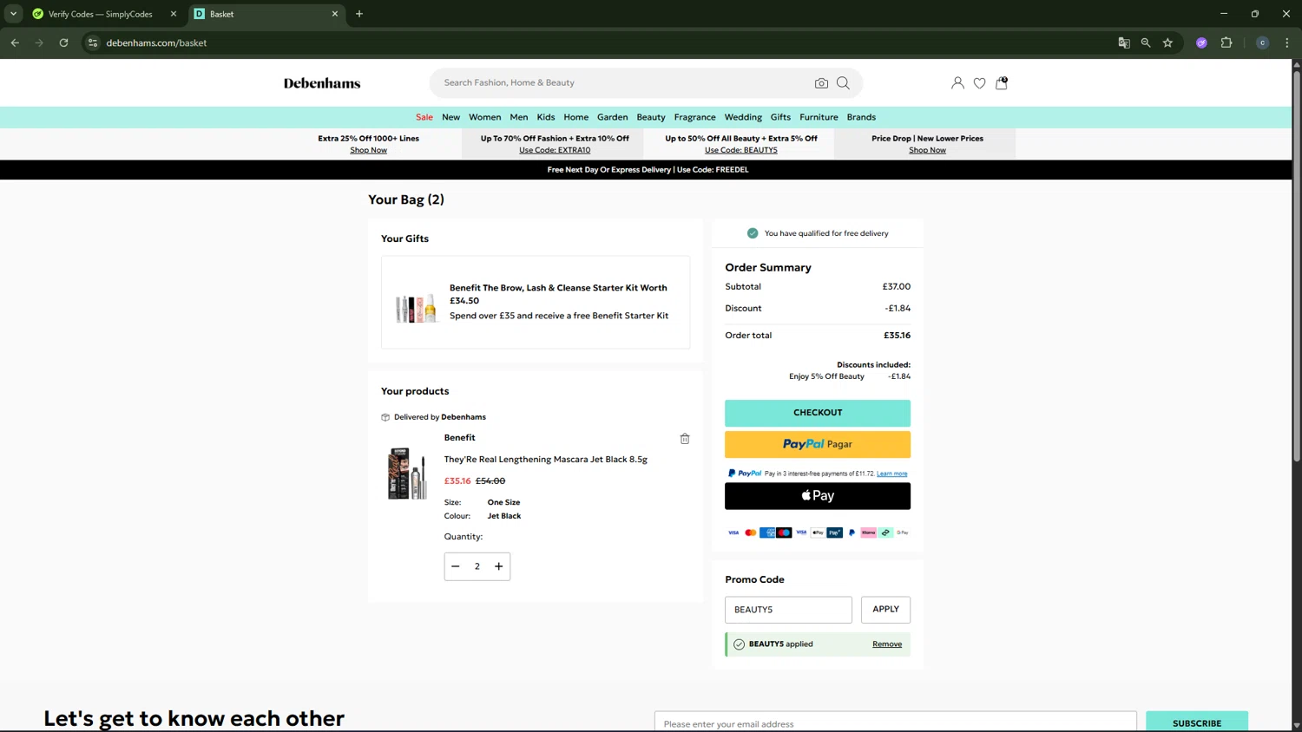
Task: Go back with browser back arrow
Action: click(15, 42)
